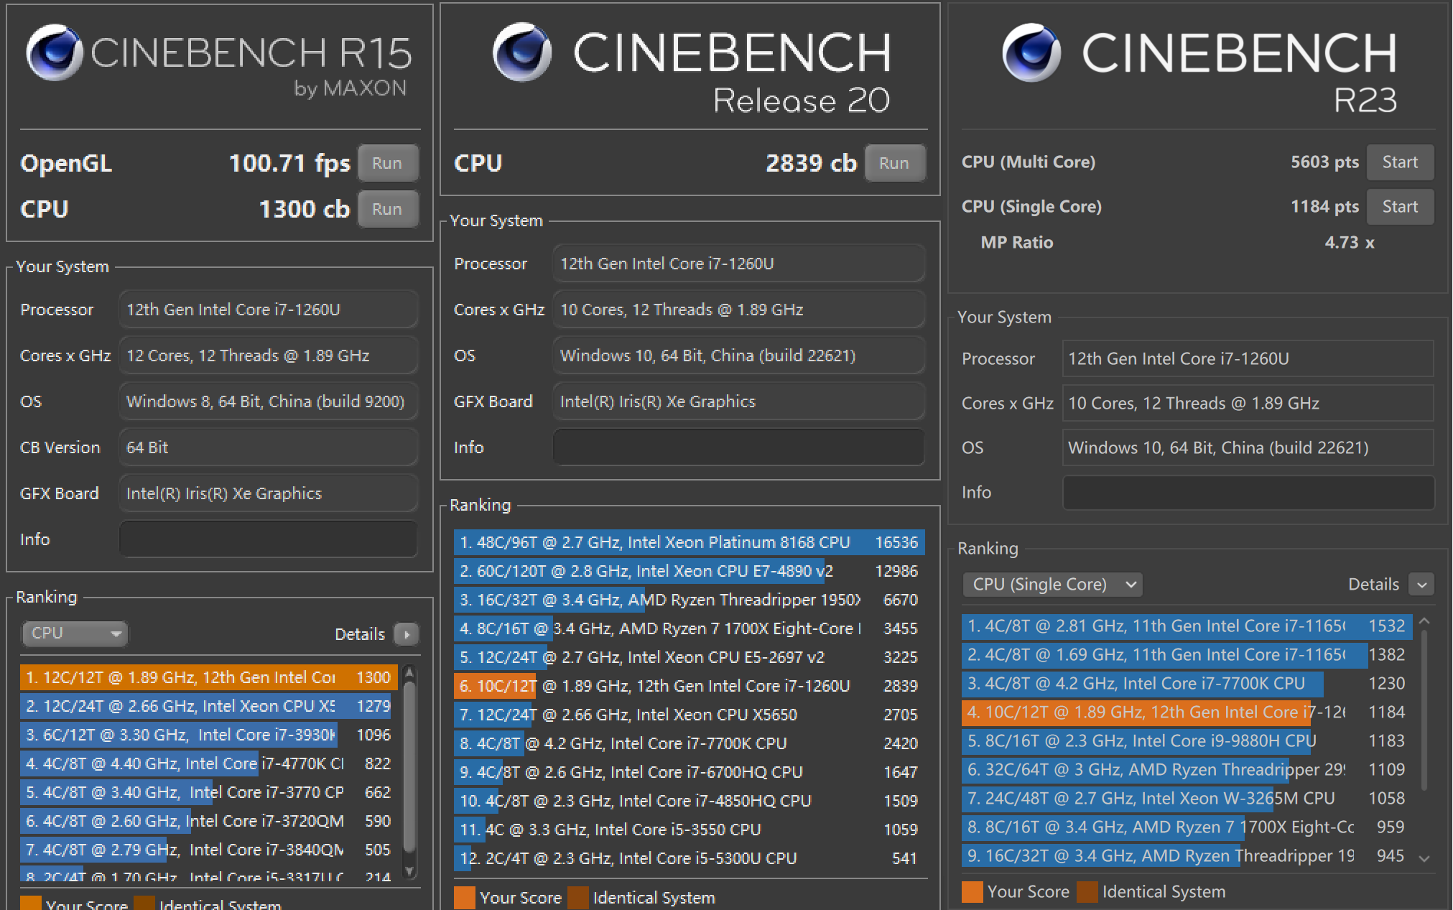This screenshot has height=910, width=1453.
Task: Click the Identical System swatch in R23
Action: (1087, 892)
